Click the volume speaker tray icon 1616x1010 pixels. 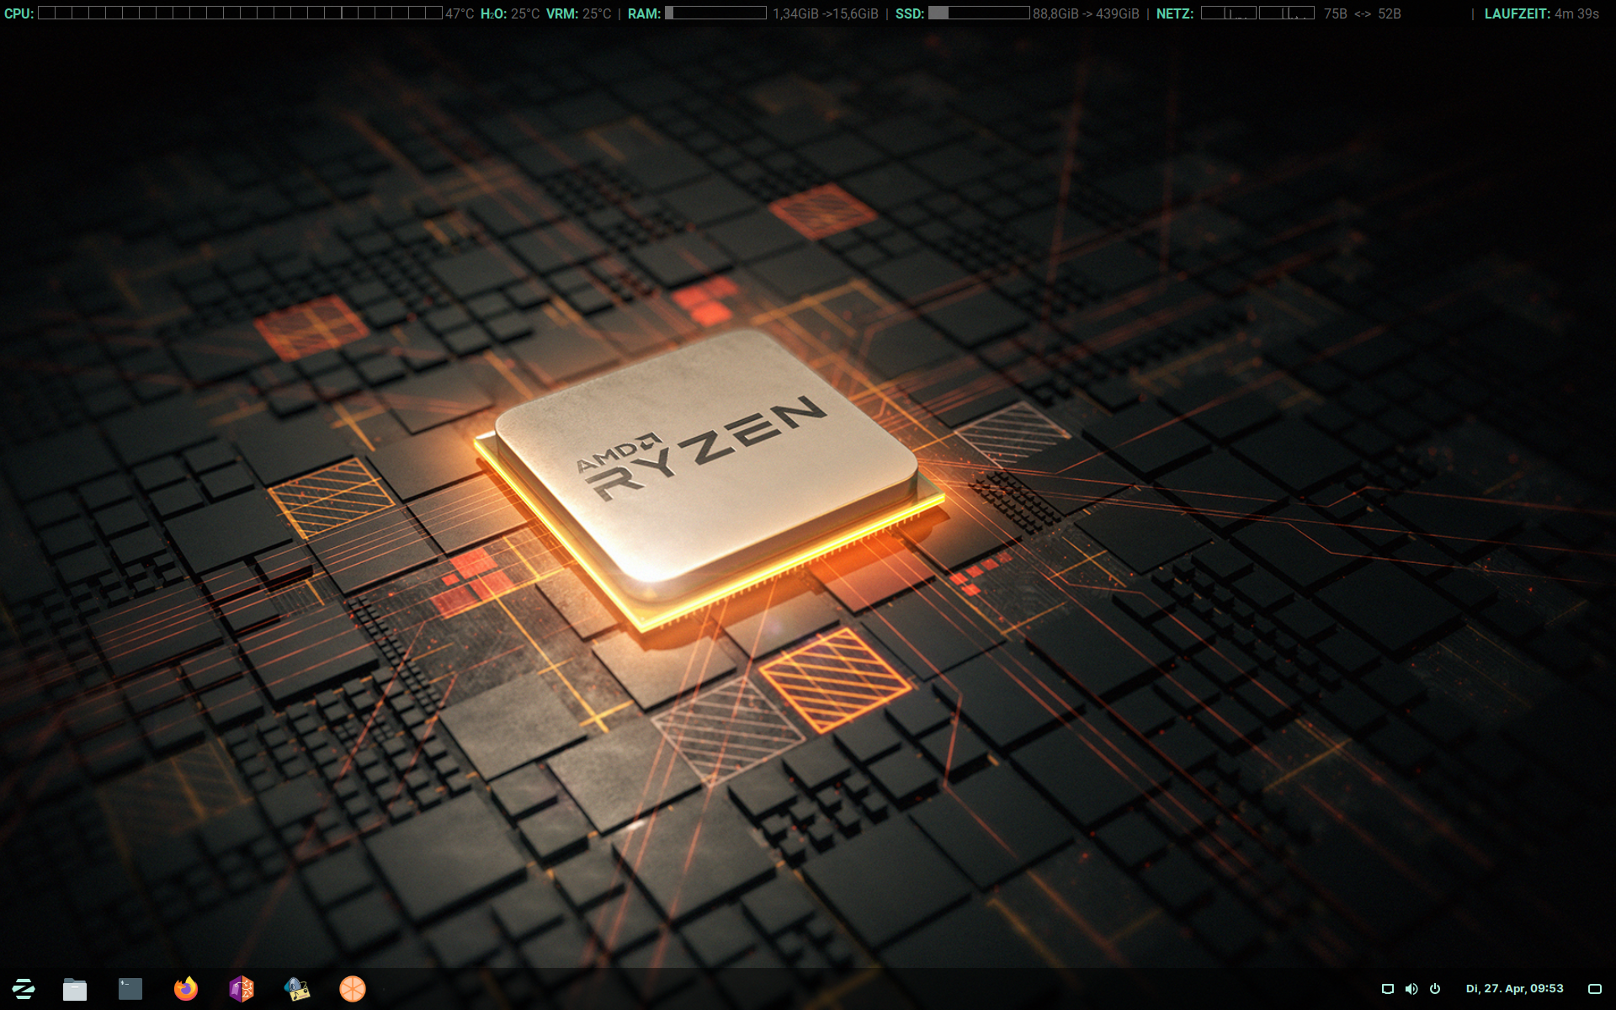click(x=1411, y=989)
